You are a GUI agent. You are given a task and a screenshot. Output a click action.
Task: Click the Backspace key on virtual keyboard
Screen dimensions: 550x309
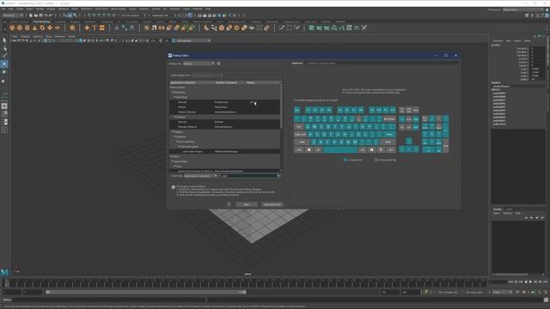coord(389,118)
